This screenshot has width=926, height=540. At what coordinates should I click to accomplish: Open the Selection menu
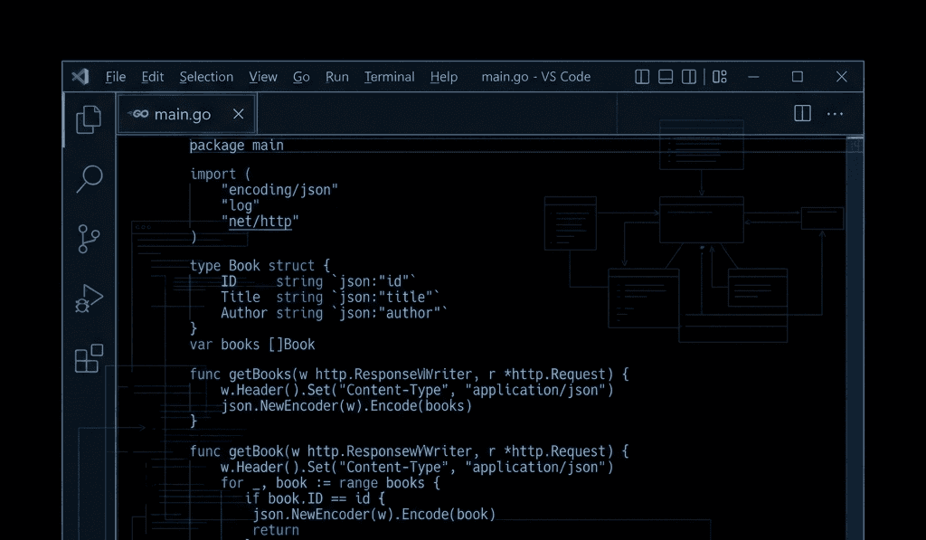tap(206, 77)
